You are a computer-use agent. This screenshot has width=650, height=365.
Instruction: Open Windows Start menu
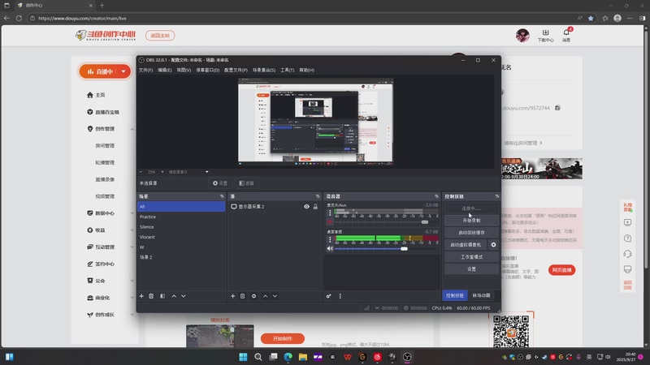pos(243,357)
